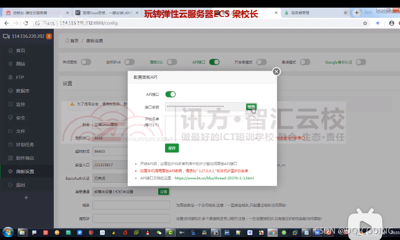The image size is (400, 240).
Task: Close the 配置面板API dialog
Action: click(276, 71)
